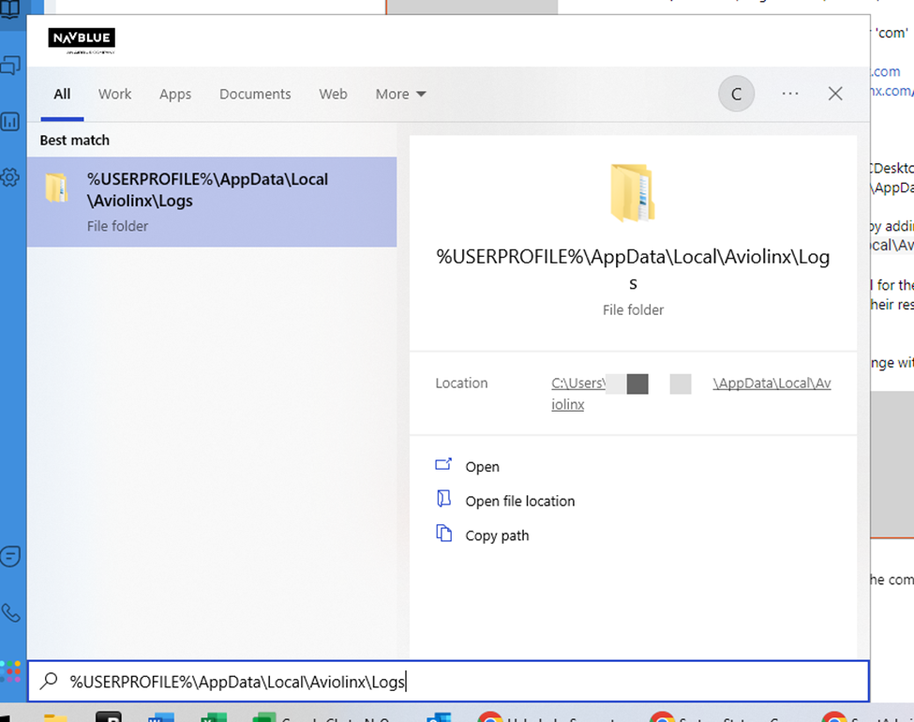
Task: Click the Copy path icon
Action: 443,533
